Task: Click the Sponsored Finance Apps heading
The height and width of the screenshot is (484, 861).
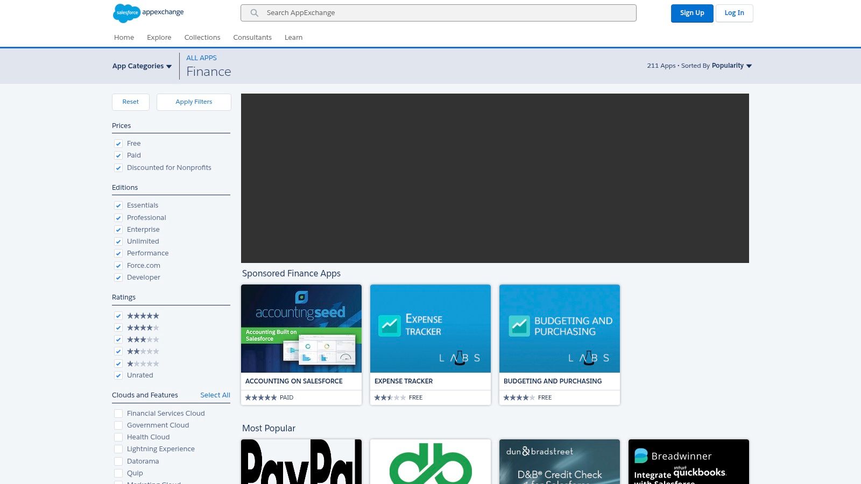Action: [291, 274]
